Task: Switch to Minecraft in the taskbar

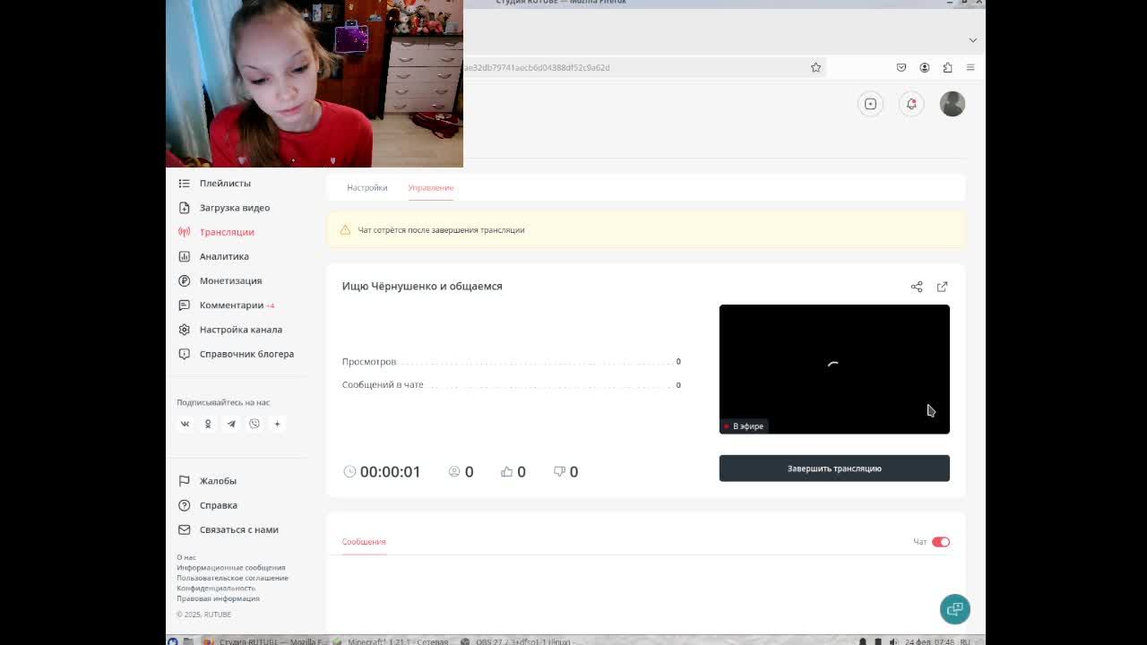Action: pyautogui.click(x=392, y=641)
